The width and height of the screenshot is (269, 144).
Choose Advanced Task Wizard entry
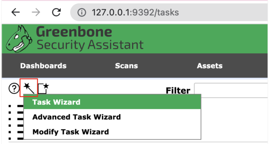pos(112,117)
